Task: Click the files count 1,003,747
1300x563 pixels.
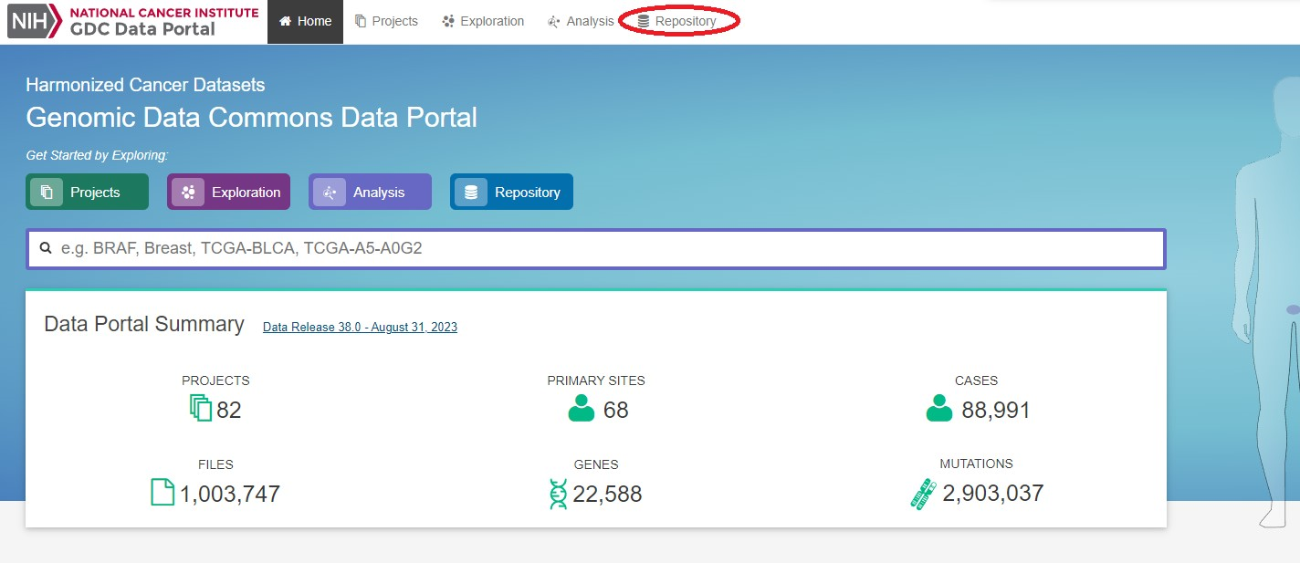Action: click(230, 494)
